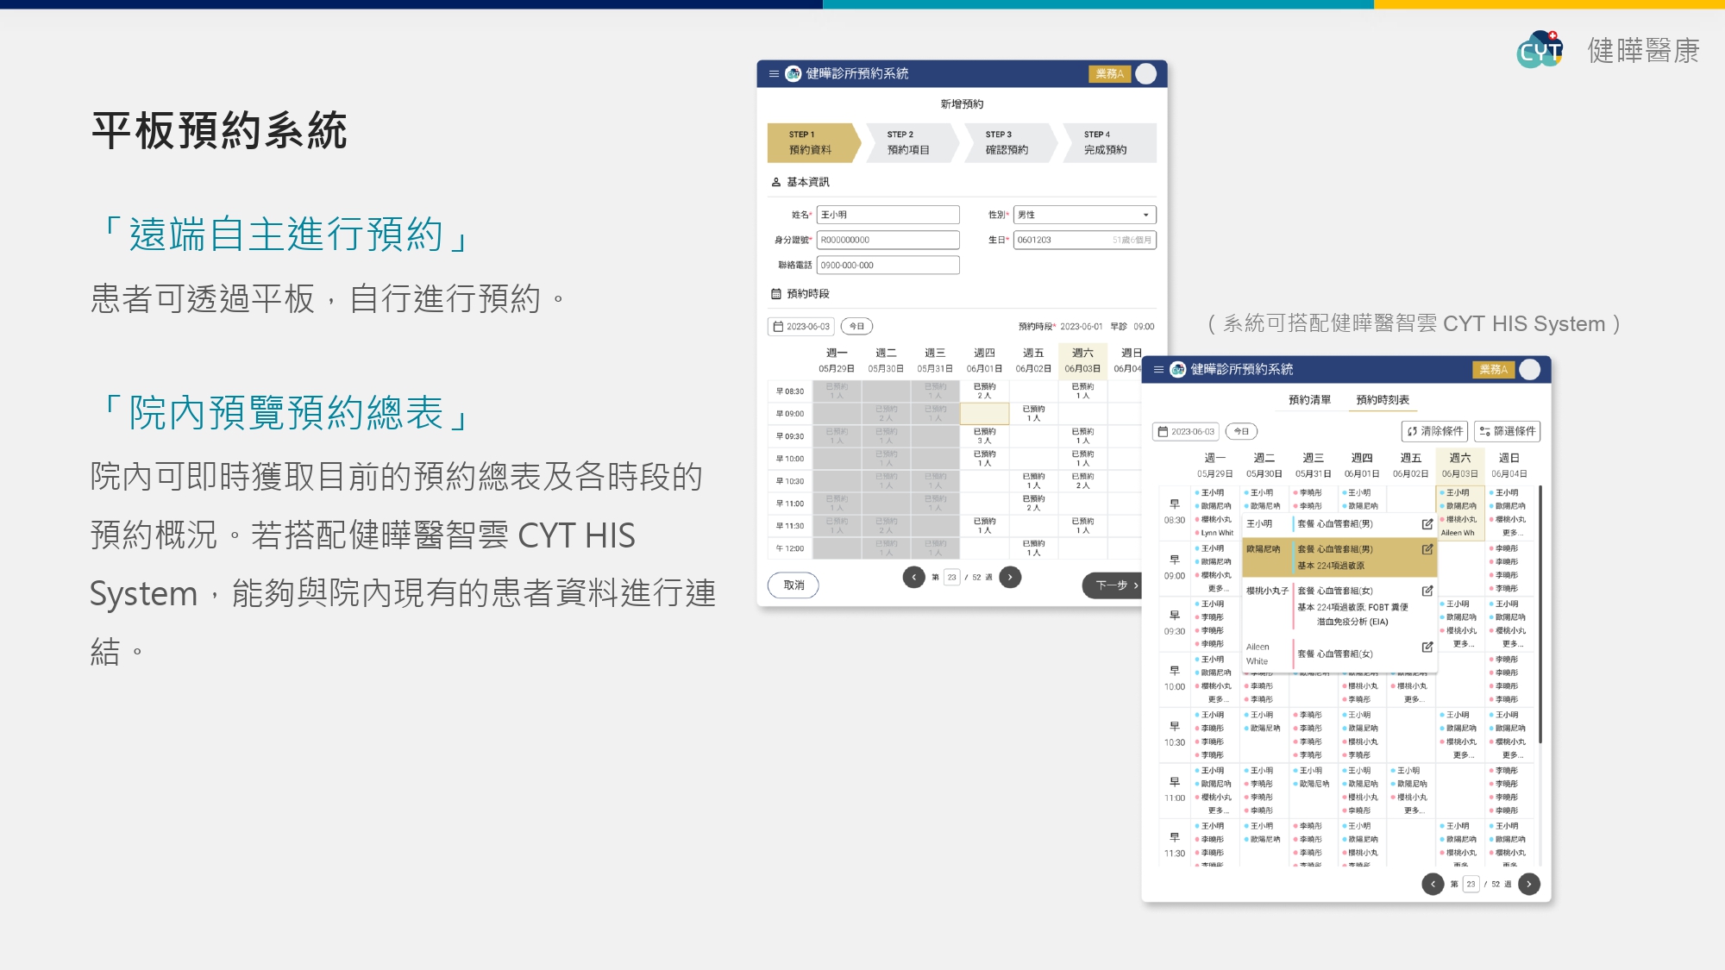The height and width of the screenshot is (970, 1725).
Task: Click Lynn Whit entry in 週一 08:30 cell
Action: tap(1216, 533)
